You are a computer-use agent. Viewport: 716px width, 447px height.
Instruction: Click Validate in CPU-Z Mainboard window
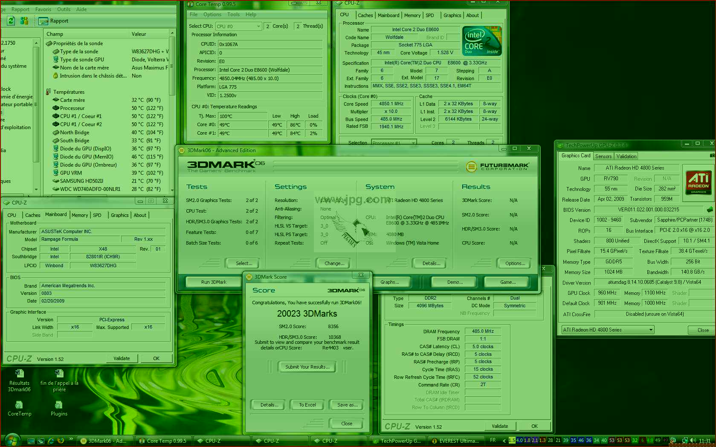tap(122, 358)
